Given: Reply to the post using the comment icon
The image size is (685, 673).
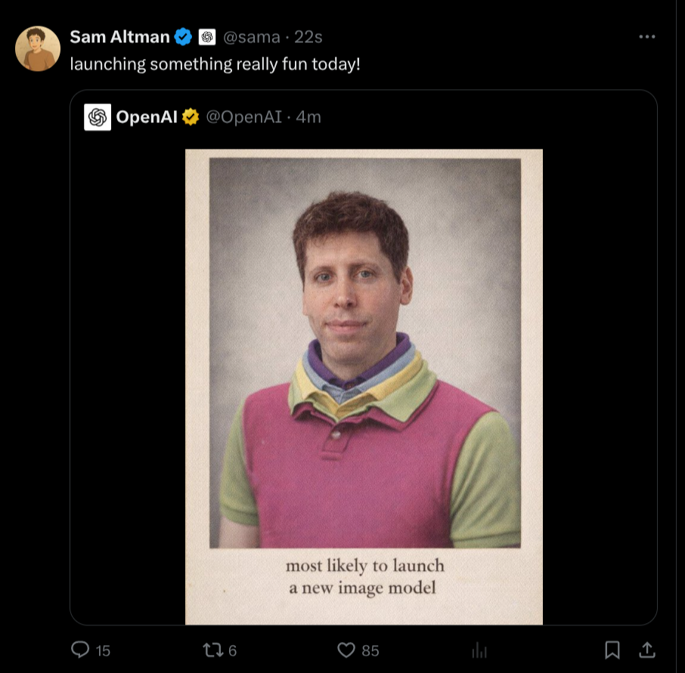Looking at the screenshot, I should (80, 650).
